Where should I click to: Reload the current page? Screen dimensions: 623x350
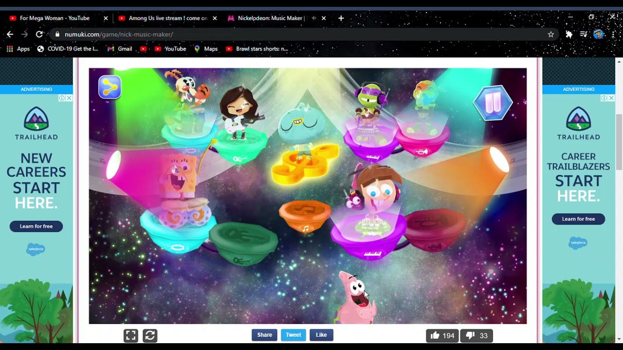[x=39, y=34]
